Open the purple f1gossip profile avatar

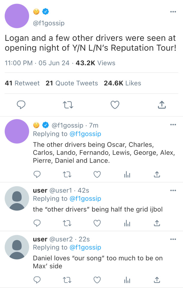17,16
